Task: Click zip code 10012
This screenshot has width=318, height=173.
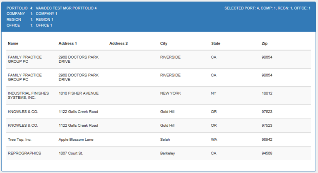Action: (x=267, y=93)
